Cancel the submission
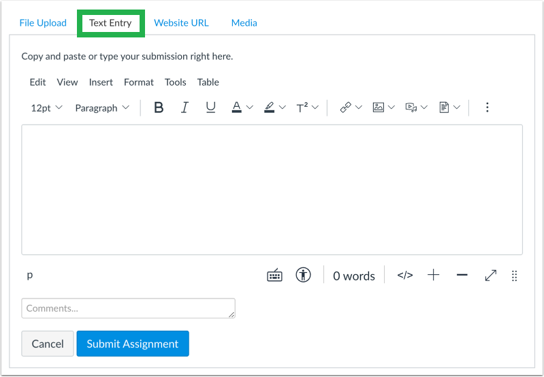544x377 pixels. pyautogui.click(x=48, y=344)
